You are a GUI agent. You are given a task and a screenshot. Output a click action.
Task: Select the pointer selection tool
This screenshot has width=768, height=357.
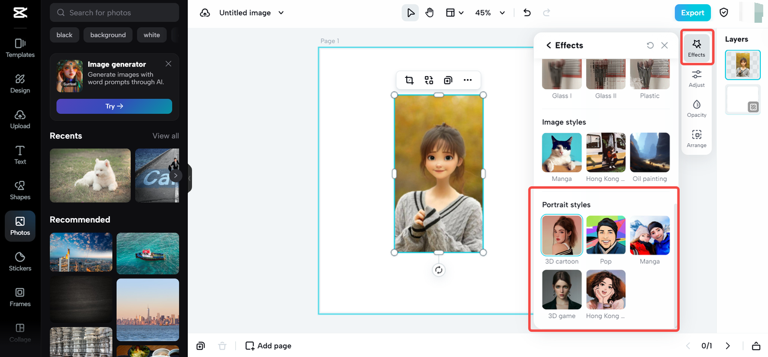(x=410, y=13)
